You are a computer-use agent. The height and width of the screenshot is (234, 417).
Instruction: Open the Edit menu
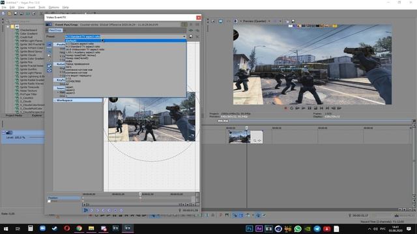[12, 7]
